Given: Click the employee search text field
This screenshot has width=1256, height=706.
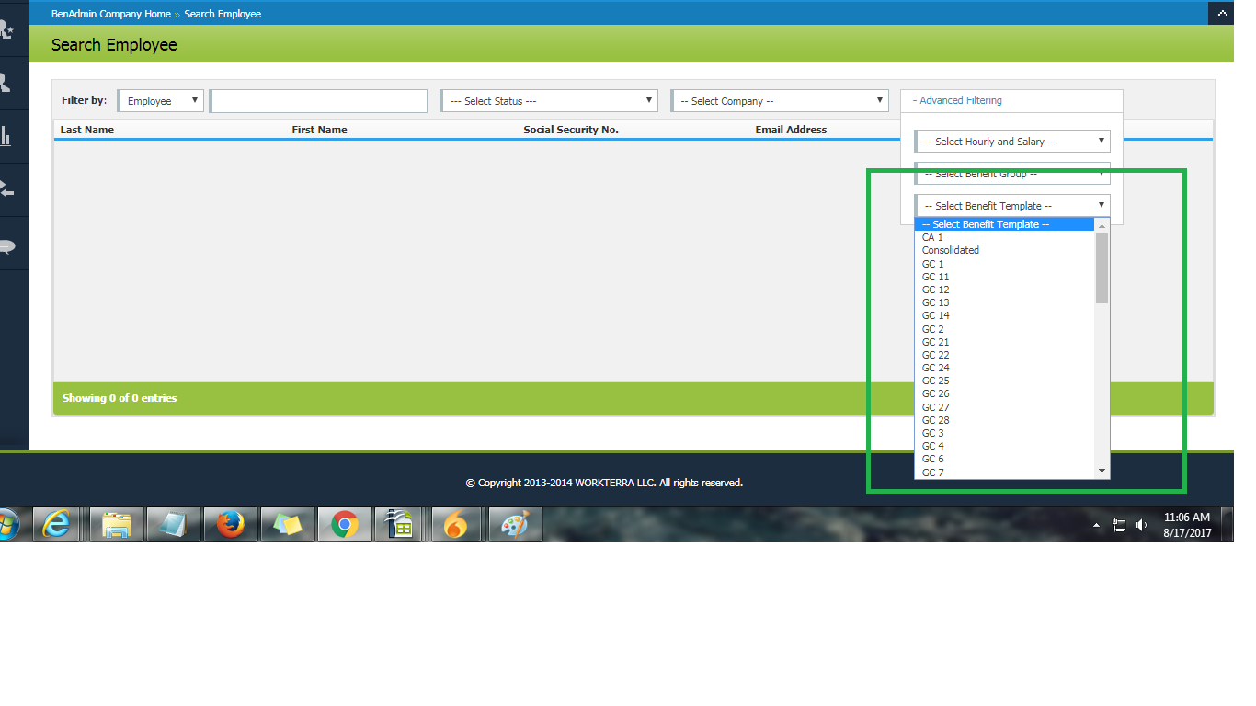Looking at the screenshot, I should [x=319, y=101].
